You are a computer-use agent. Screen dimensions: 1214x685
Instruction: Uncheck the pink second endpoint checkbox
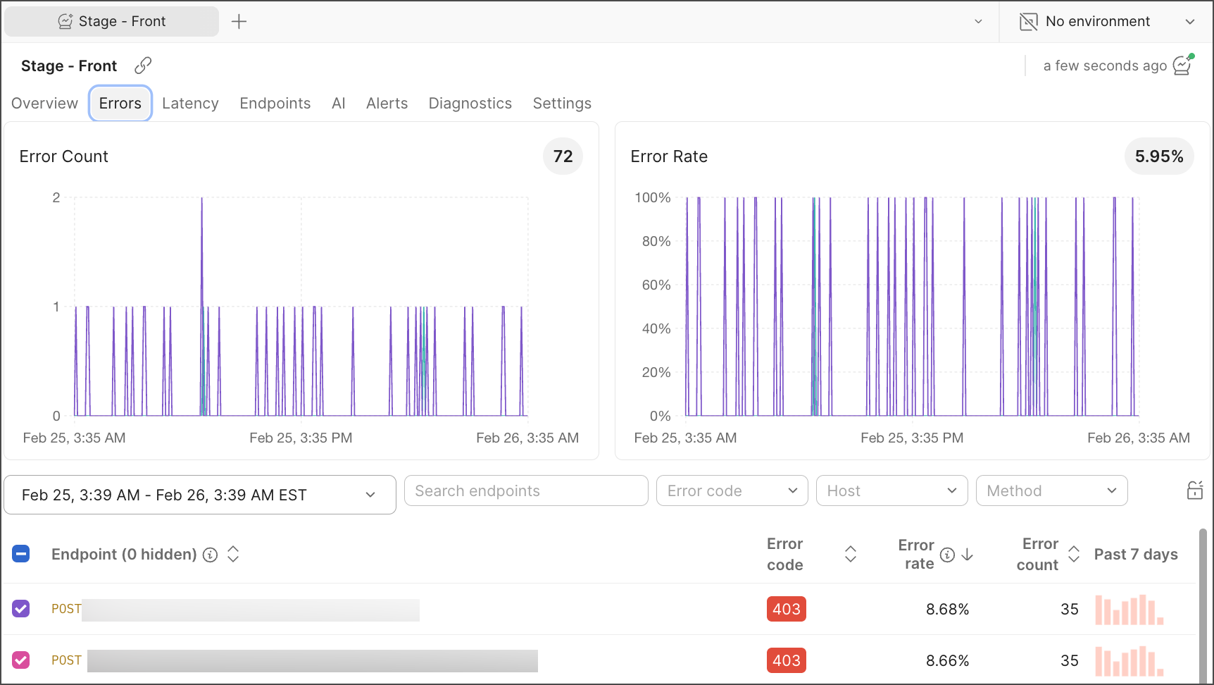point(21,660)
